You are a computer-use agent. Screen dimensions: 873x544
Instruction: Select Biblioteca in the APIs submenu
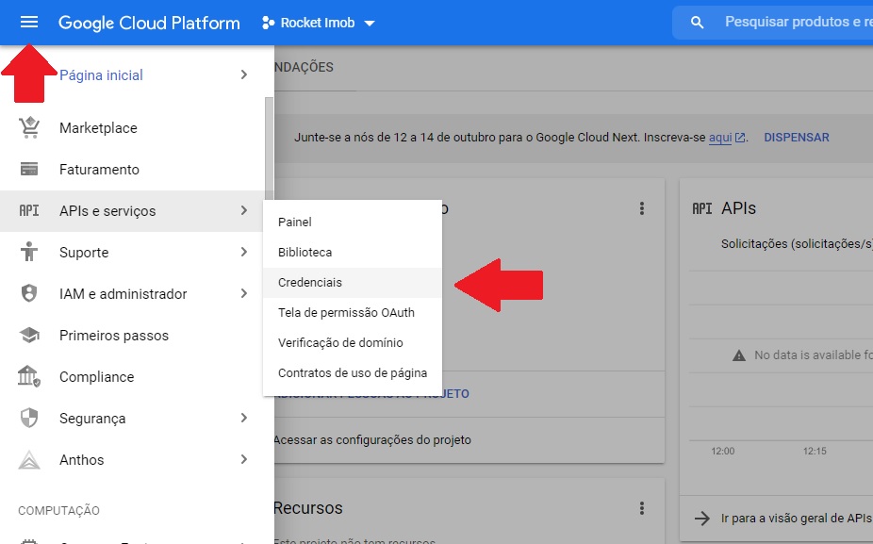coord(305,253)
